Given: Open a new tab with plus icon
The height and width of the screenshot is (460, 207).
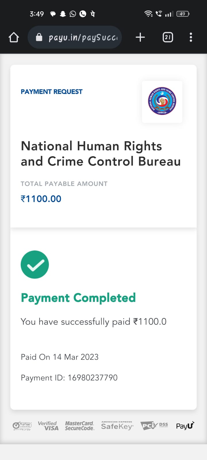Looking at the screenshot, I should click(140, 37).
